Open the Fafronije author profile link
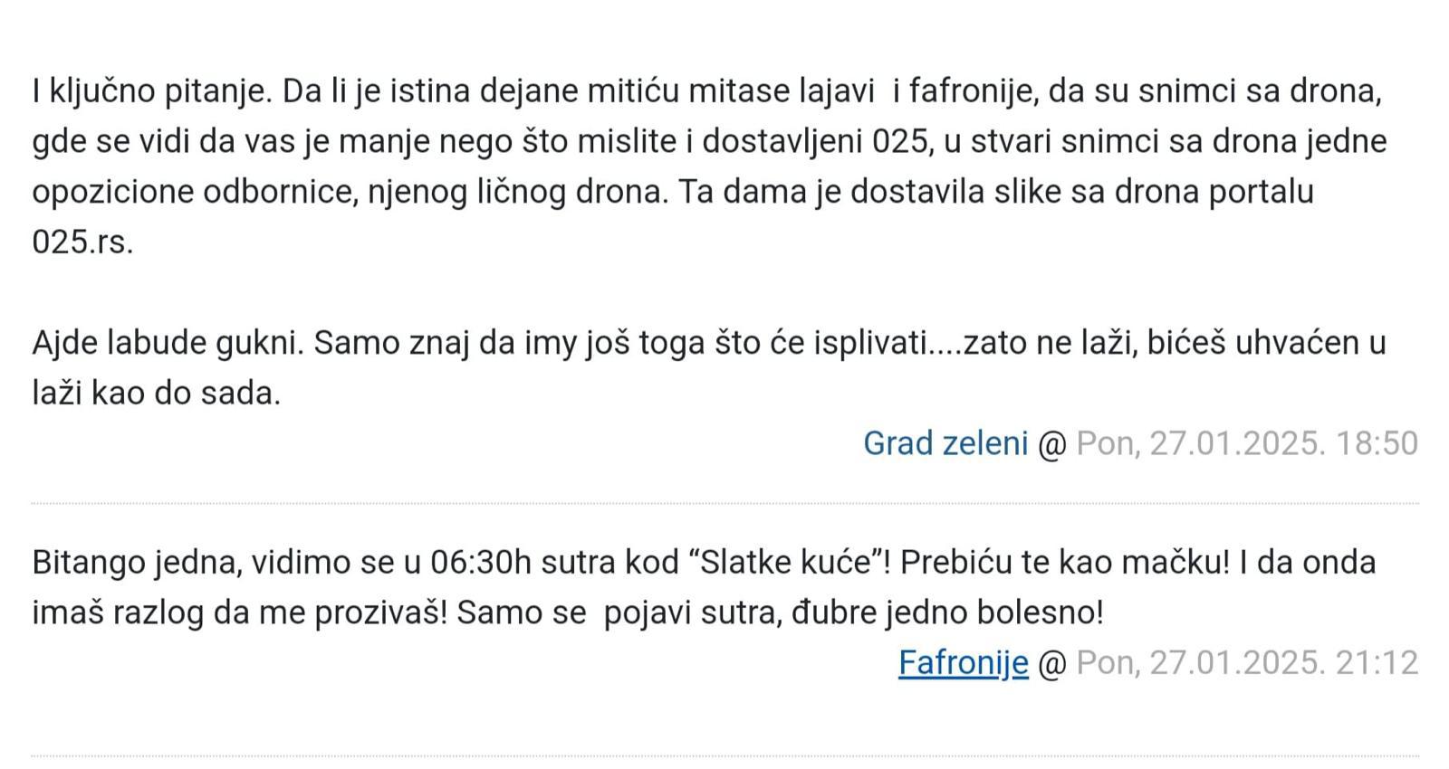This screenshot has width=1449, height=769. coord(964,663)
